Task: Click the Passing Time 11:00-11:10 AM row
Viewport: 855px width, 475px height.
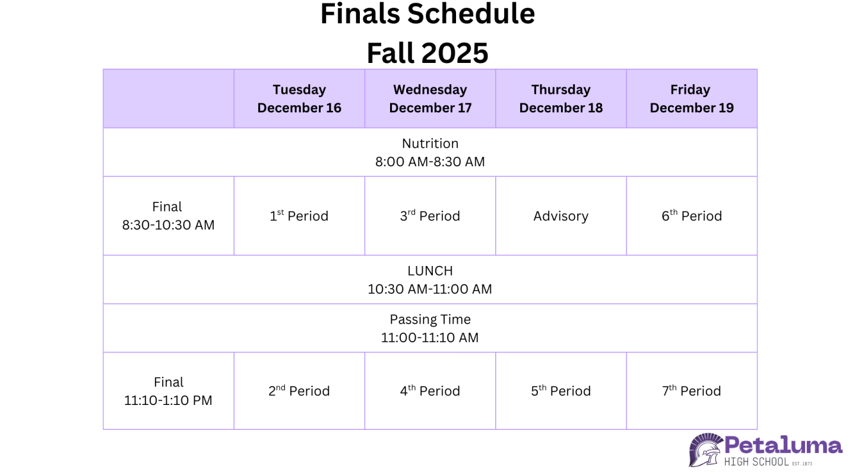Action: click(x=430, y=328)
